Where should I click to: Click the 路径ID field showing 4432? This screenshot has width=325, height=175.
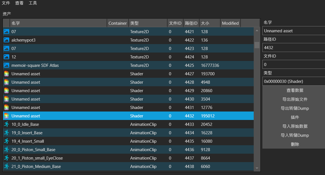[x=294, y=48]
